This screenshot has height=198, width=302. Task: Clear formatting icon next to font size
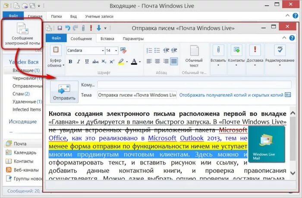pyautogui.click(x=123, y=51)
